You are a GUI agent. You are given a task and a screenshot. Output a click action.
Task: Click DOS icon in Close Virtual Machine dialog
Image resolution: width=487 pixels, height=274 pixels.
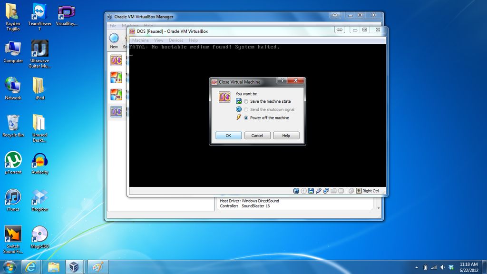224,97
